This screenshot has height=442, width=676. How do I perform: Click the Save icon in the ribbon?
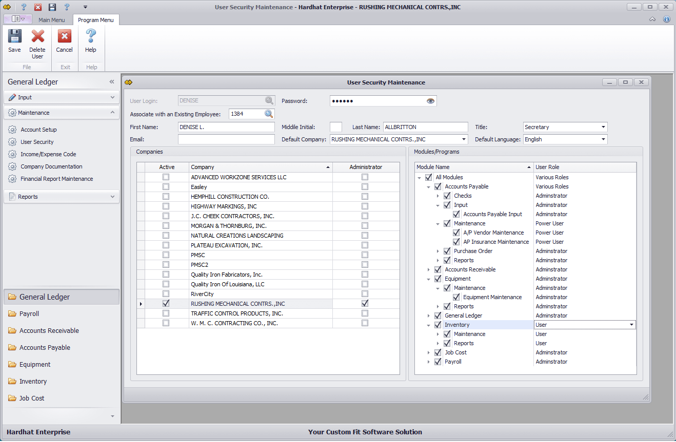click(x=14, y=41)
